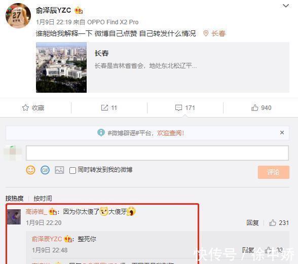This screenshot has height=264, width=298.
Task: Click the membership badge beside the post author name
Action: [79, 11]
